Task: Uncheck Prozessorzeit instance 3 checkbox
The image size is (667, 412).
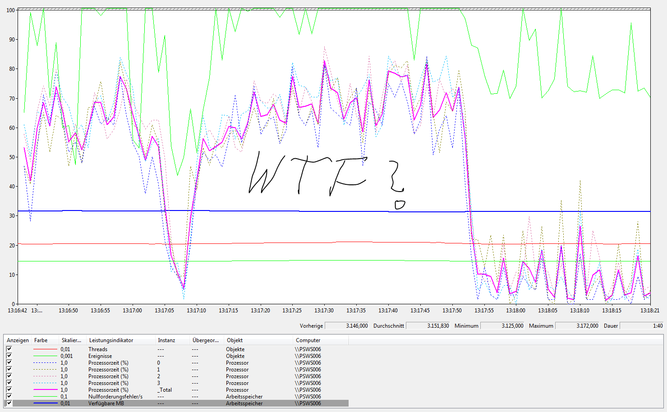Action: tap(9, 383)
